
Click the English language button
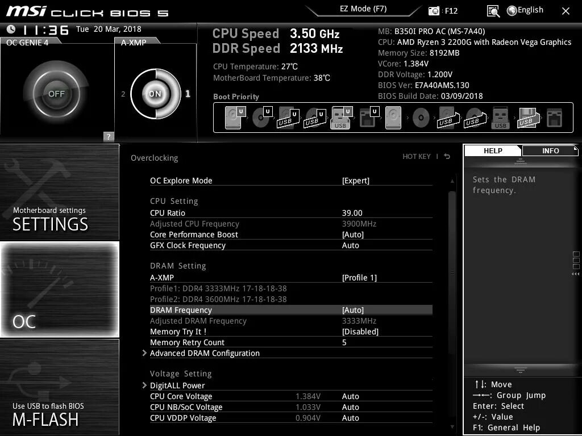pos(530,10)
